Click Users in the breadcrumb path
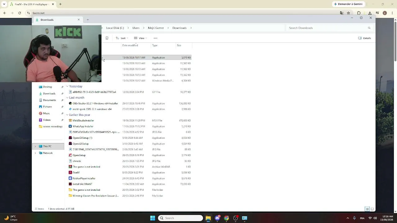The image size is (397, 223). pos(136,28)
